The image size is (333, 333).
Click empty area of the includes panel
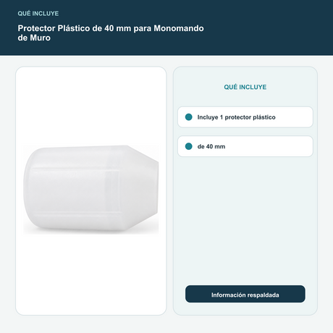(245, 217)
